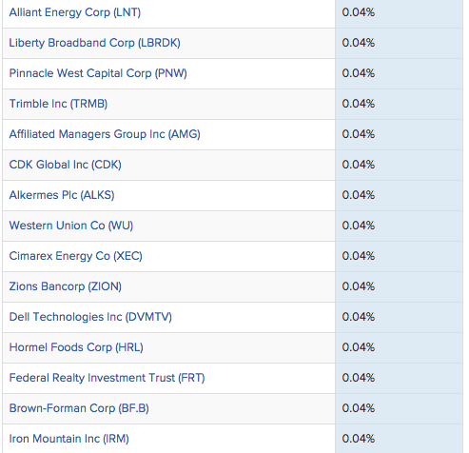
Task: Select the weight value for Iron Mountain
Action: coord(399,439)
